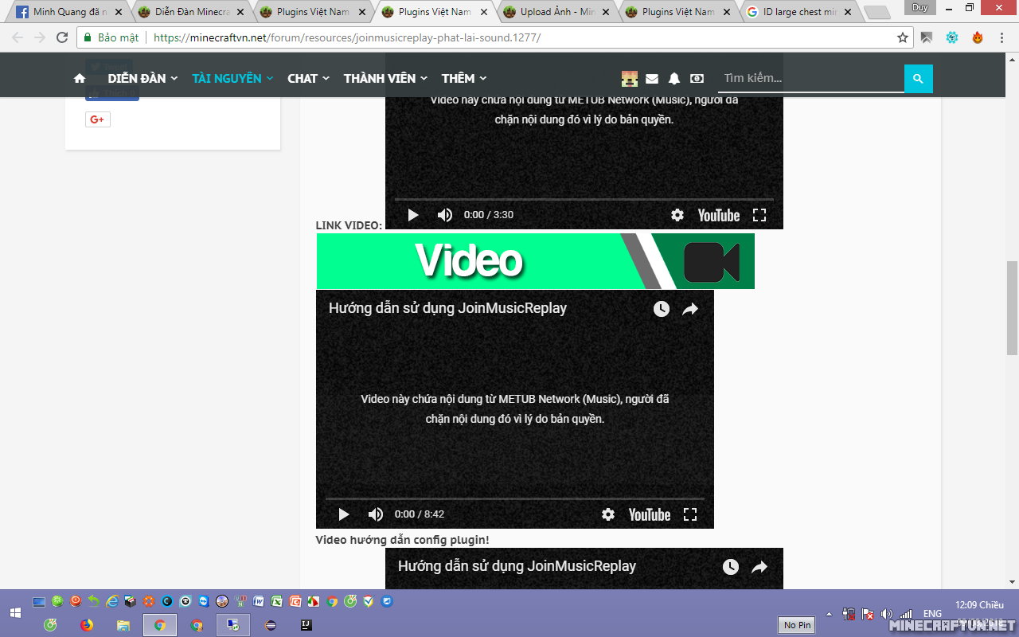The image size is (1019, 637).
Task: Open the Chrome menu (three dots)
Action: 1003,37
